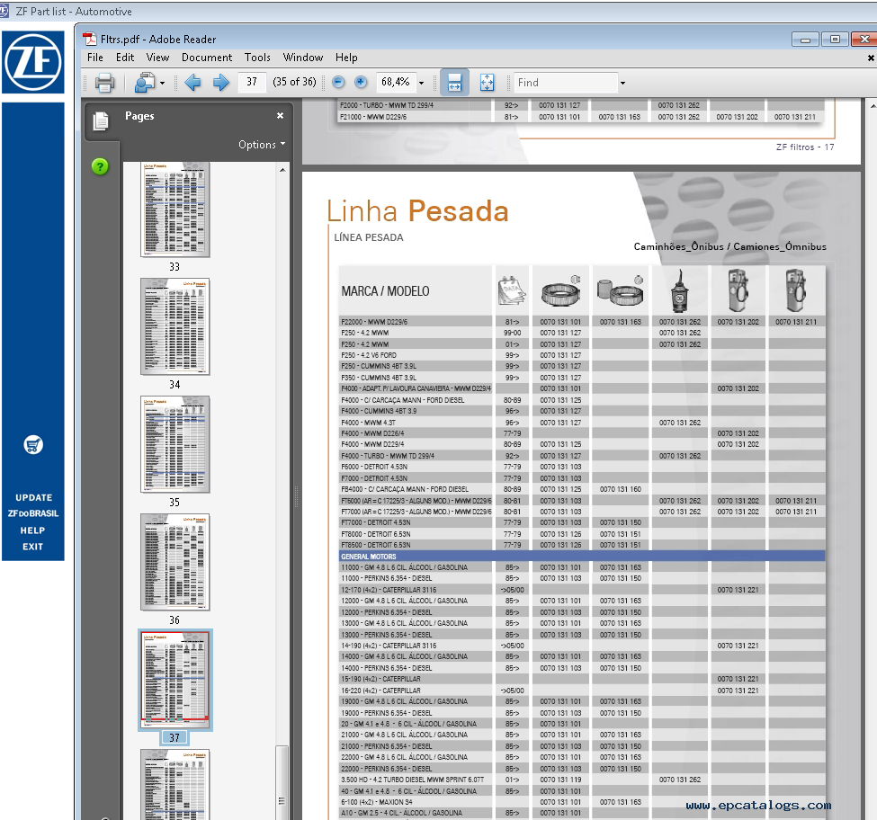Click the first fuel pump column header icon
877x820 pixels.
[x=738, y=290]
